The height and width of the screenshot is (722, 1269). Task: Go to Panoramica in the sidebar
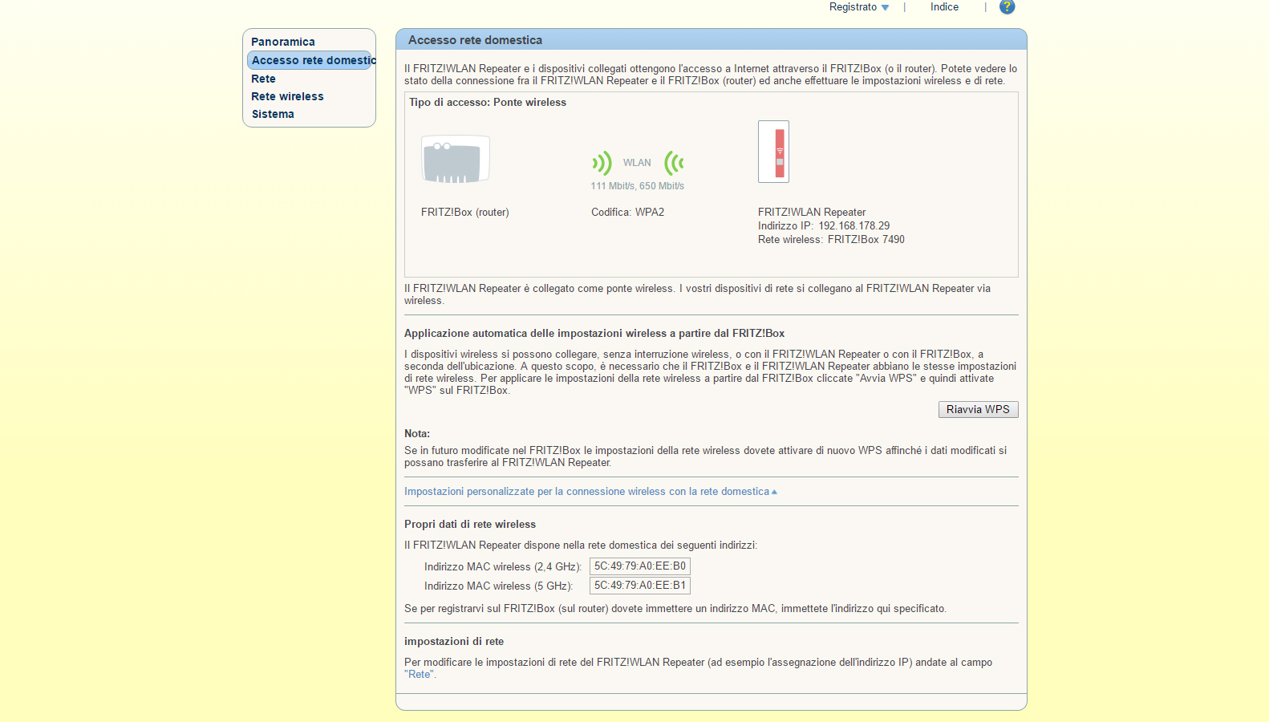point(283,42)
